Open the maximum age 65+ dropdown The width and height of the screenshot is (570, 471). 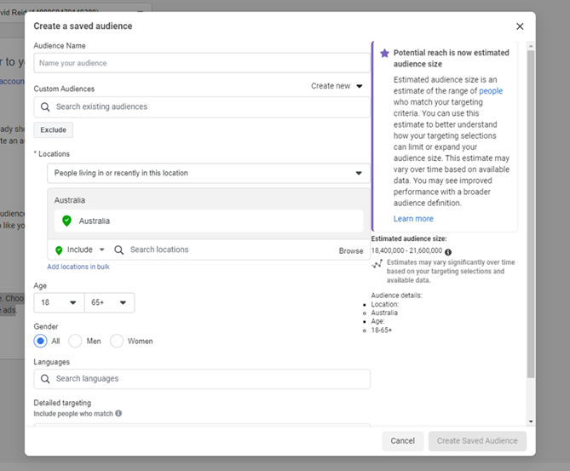click(109, 302)
